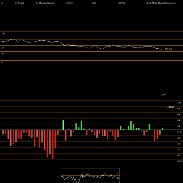Click the RSI axis label 30
The height and width of the screenshot is (183, 183).
click(x=3, y=54)
